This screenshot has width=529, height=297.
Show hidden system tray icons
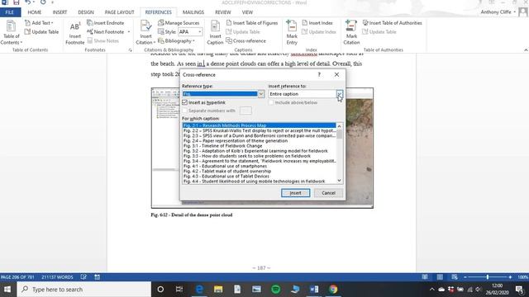(x=431, y=290)
